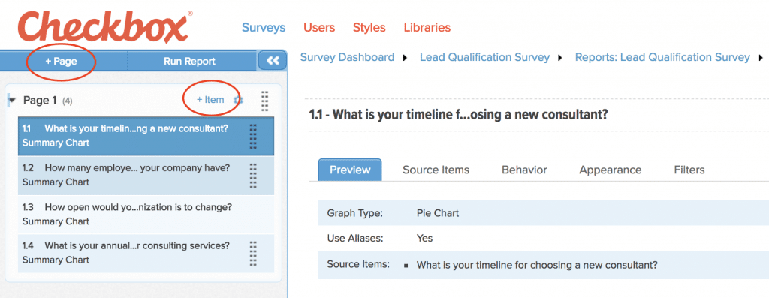The image size is (769, 298).
Task: Open the Behavior tab
Action: [x=524, y=170]
